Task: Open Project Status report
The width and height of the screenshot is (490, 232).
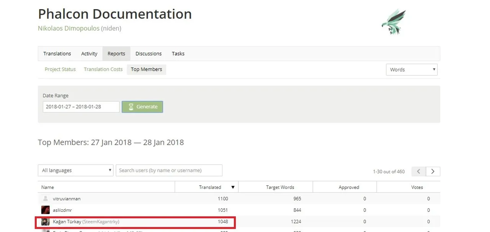Action: 60,69
